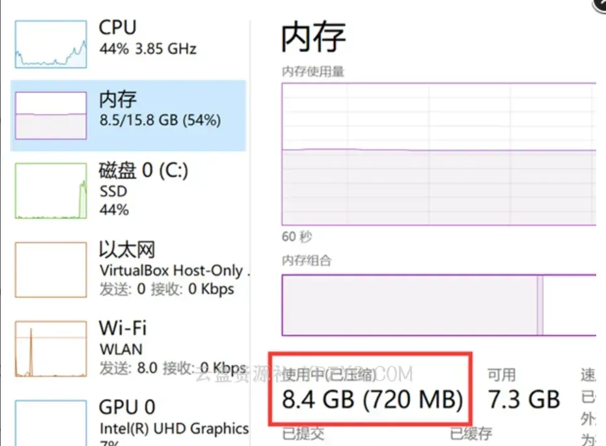Click the 已缓存 label

click(471, 434)
